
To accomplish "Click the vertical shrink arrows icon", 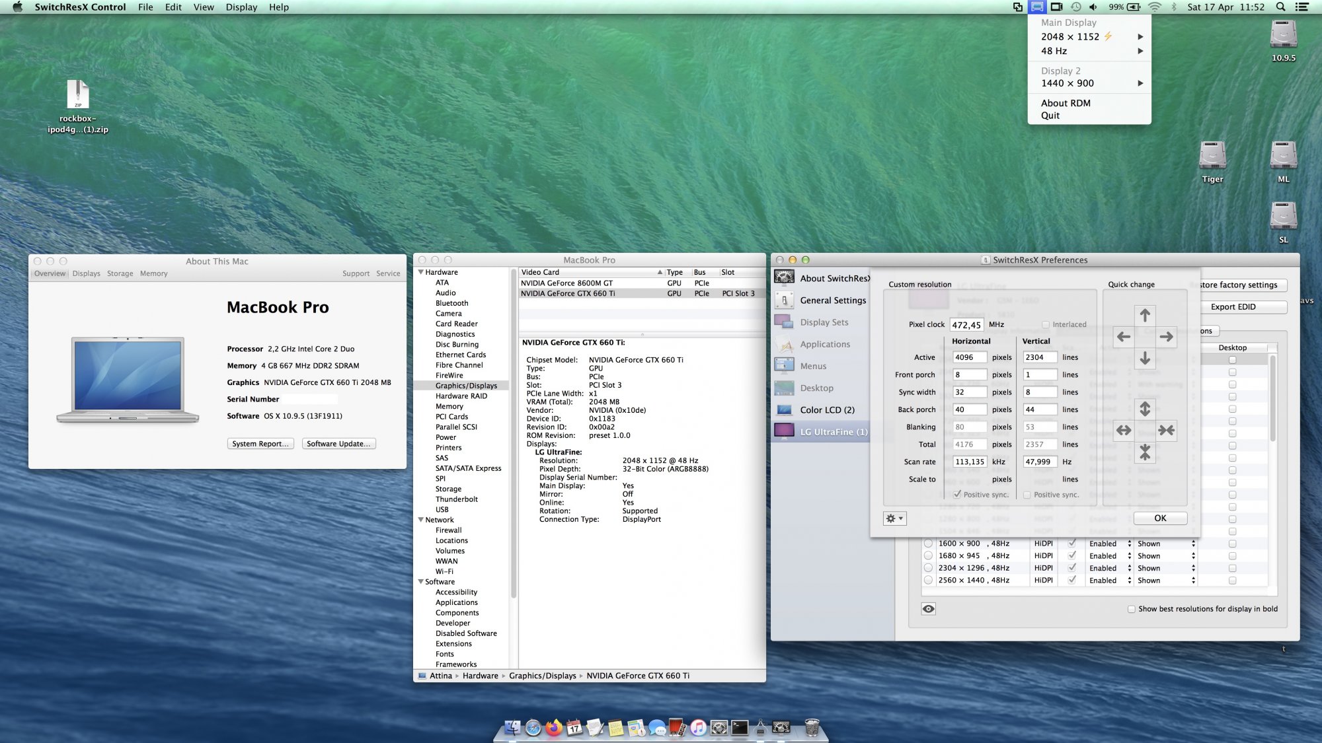I will click(x=1145, y=452).
